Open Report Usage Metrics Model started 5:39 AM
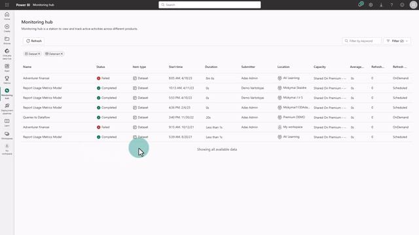The image size is (419, 235). pos(42,137)
